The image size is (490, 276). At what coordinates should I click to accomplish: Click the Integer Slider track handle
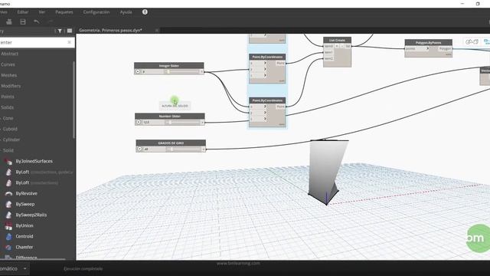(168, 71)
